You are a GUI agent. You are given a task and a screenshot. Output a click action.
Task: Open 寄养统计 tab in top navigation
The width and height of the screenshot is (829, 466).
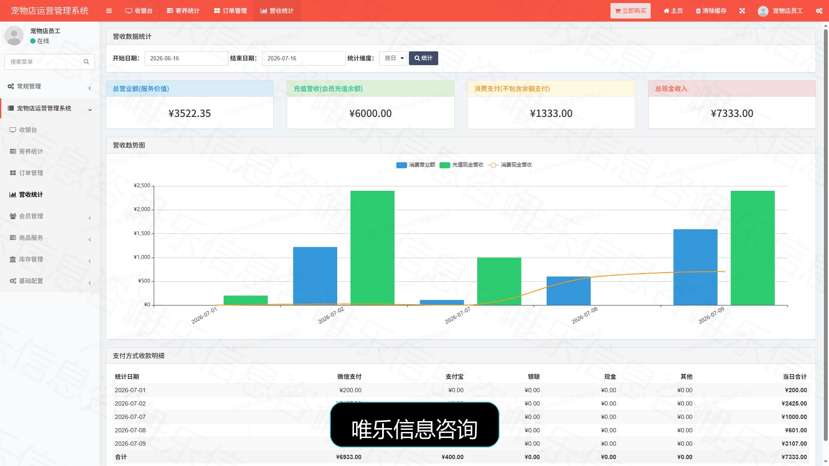tap(183, 11)
